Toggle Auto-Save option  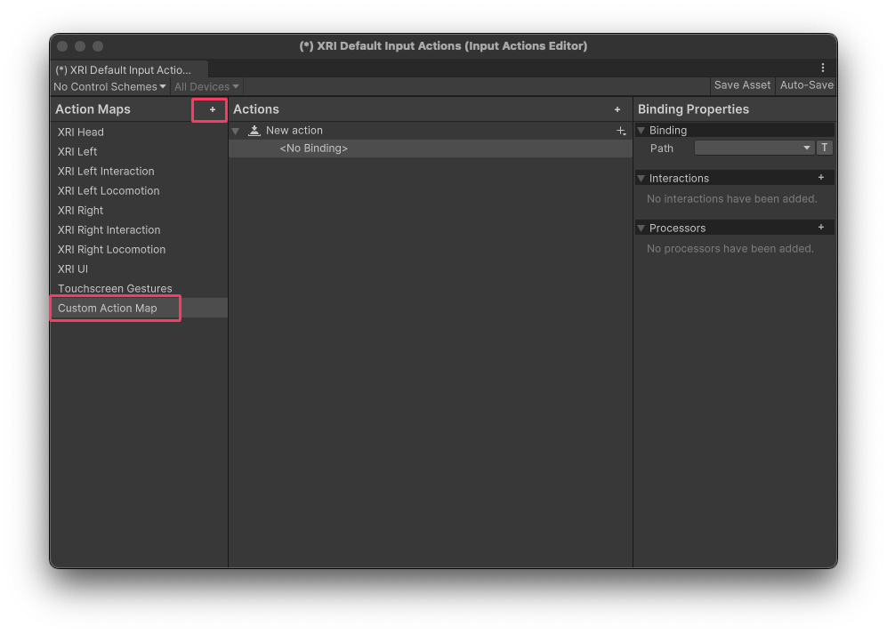(806, 85)
